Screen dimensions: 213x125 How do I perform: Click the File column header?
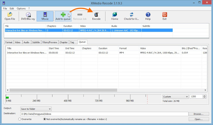point(25,26)
